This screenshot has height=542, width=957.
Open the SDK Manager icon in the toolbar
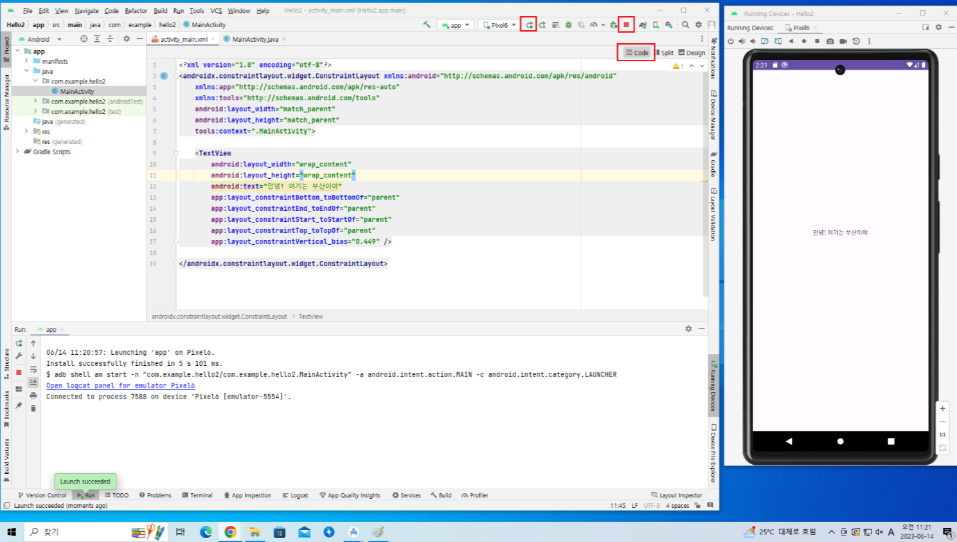[669, 24]
